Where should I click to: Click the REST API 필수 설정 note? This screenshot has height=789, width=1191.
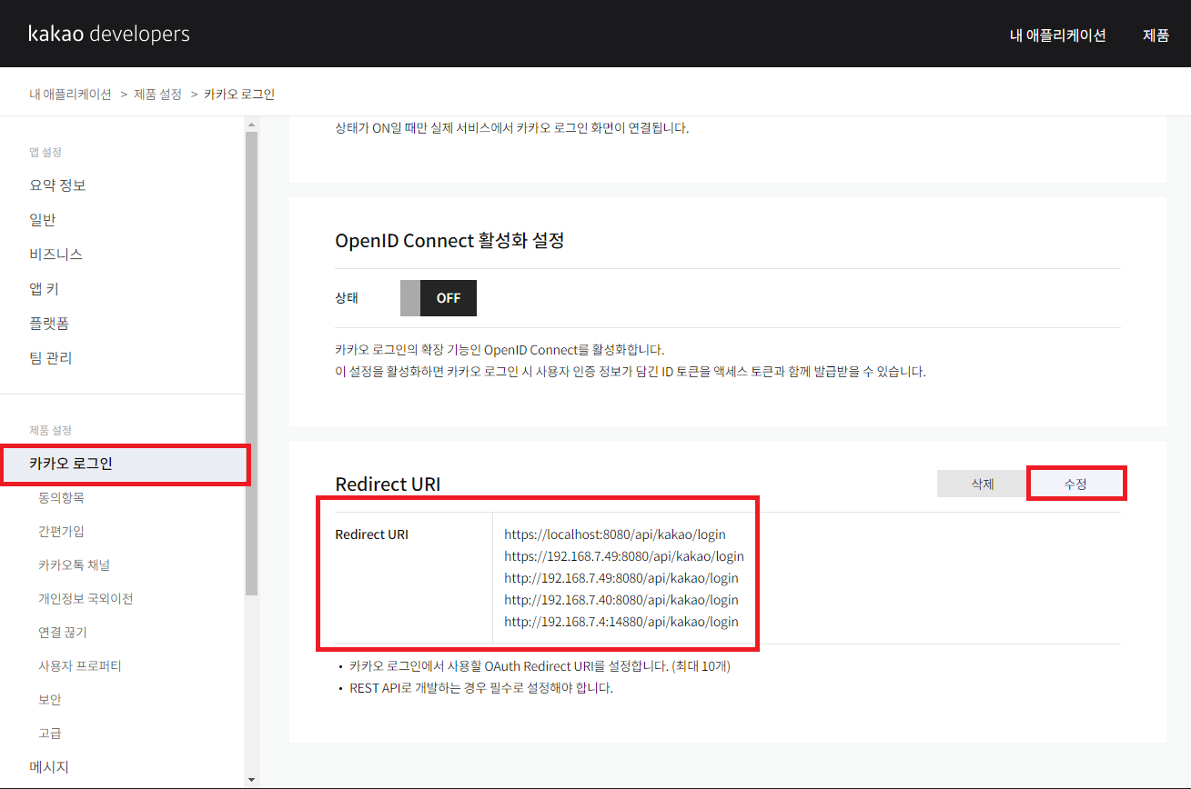[x=481, y=688]
